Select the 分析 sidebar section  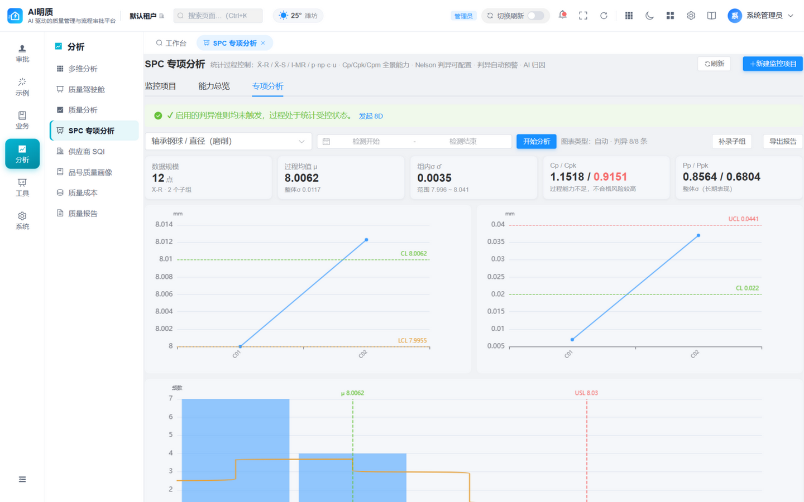coord(22,154)
